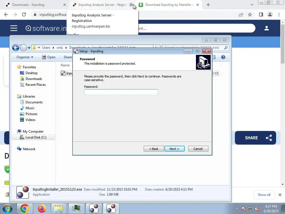Click Chrome forward navigation arrow

coord(15,14)
